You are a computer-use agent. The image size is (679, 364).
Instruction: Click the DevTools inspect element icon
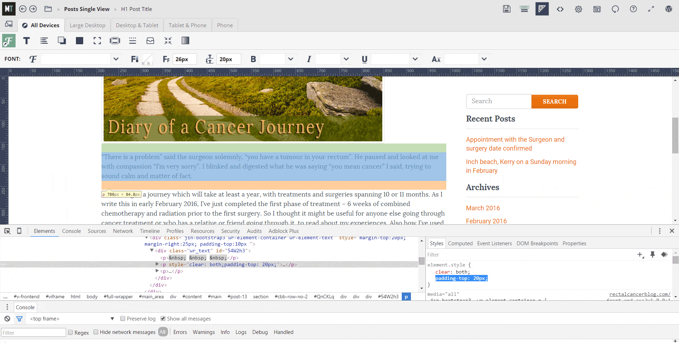click(7, 231)
